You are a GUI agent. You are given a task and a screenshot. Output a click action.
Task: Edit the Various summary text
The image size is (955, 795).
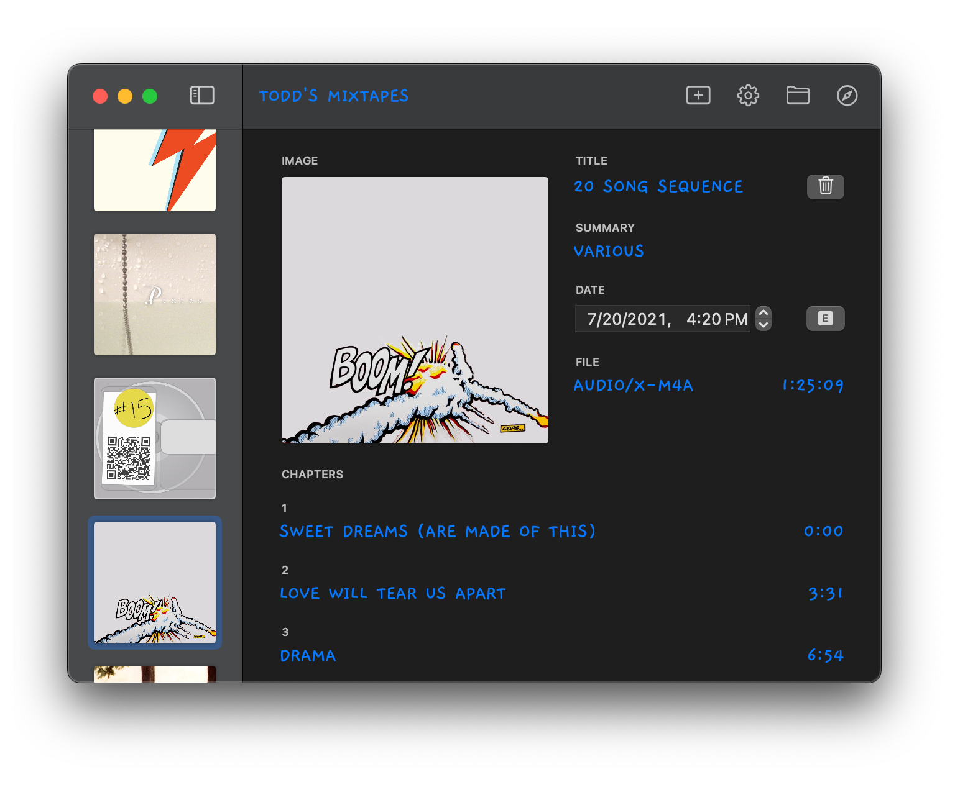tap(609, 251)
